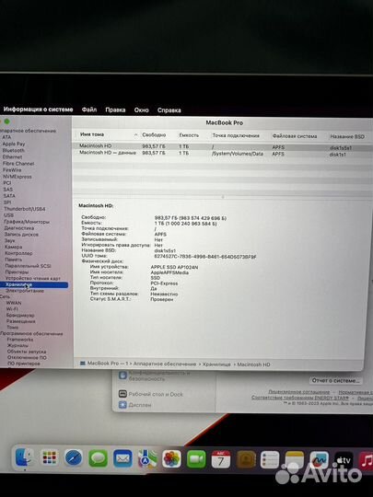Click Macintosh HD in path bar
This screenshot has width=373, height=497.
(x=254, y=364)
